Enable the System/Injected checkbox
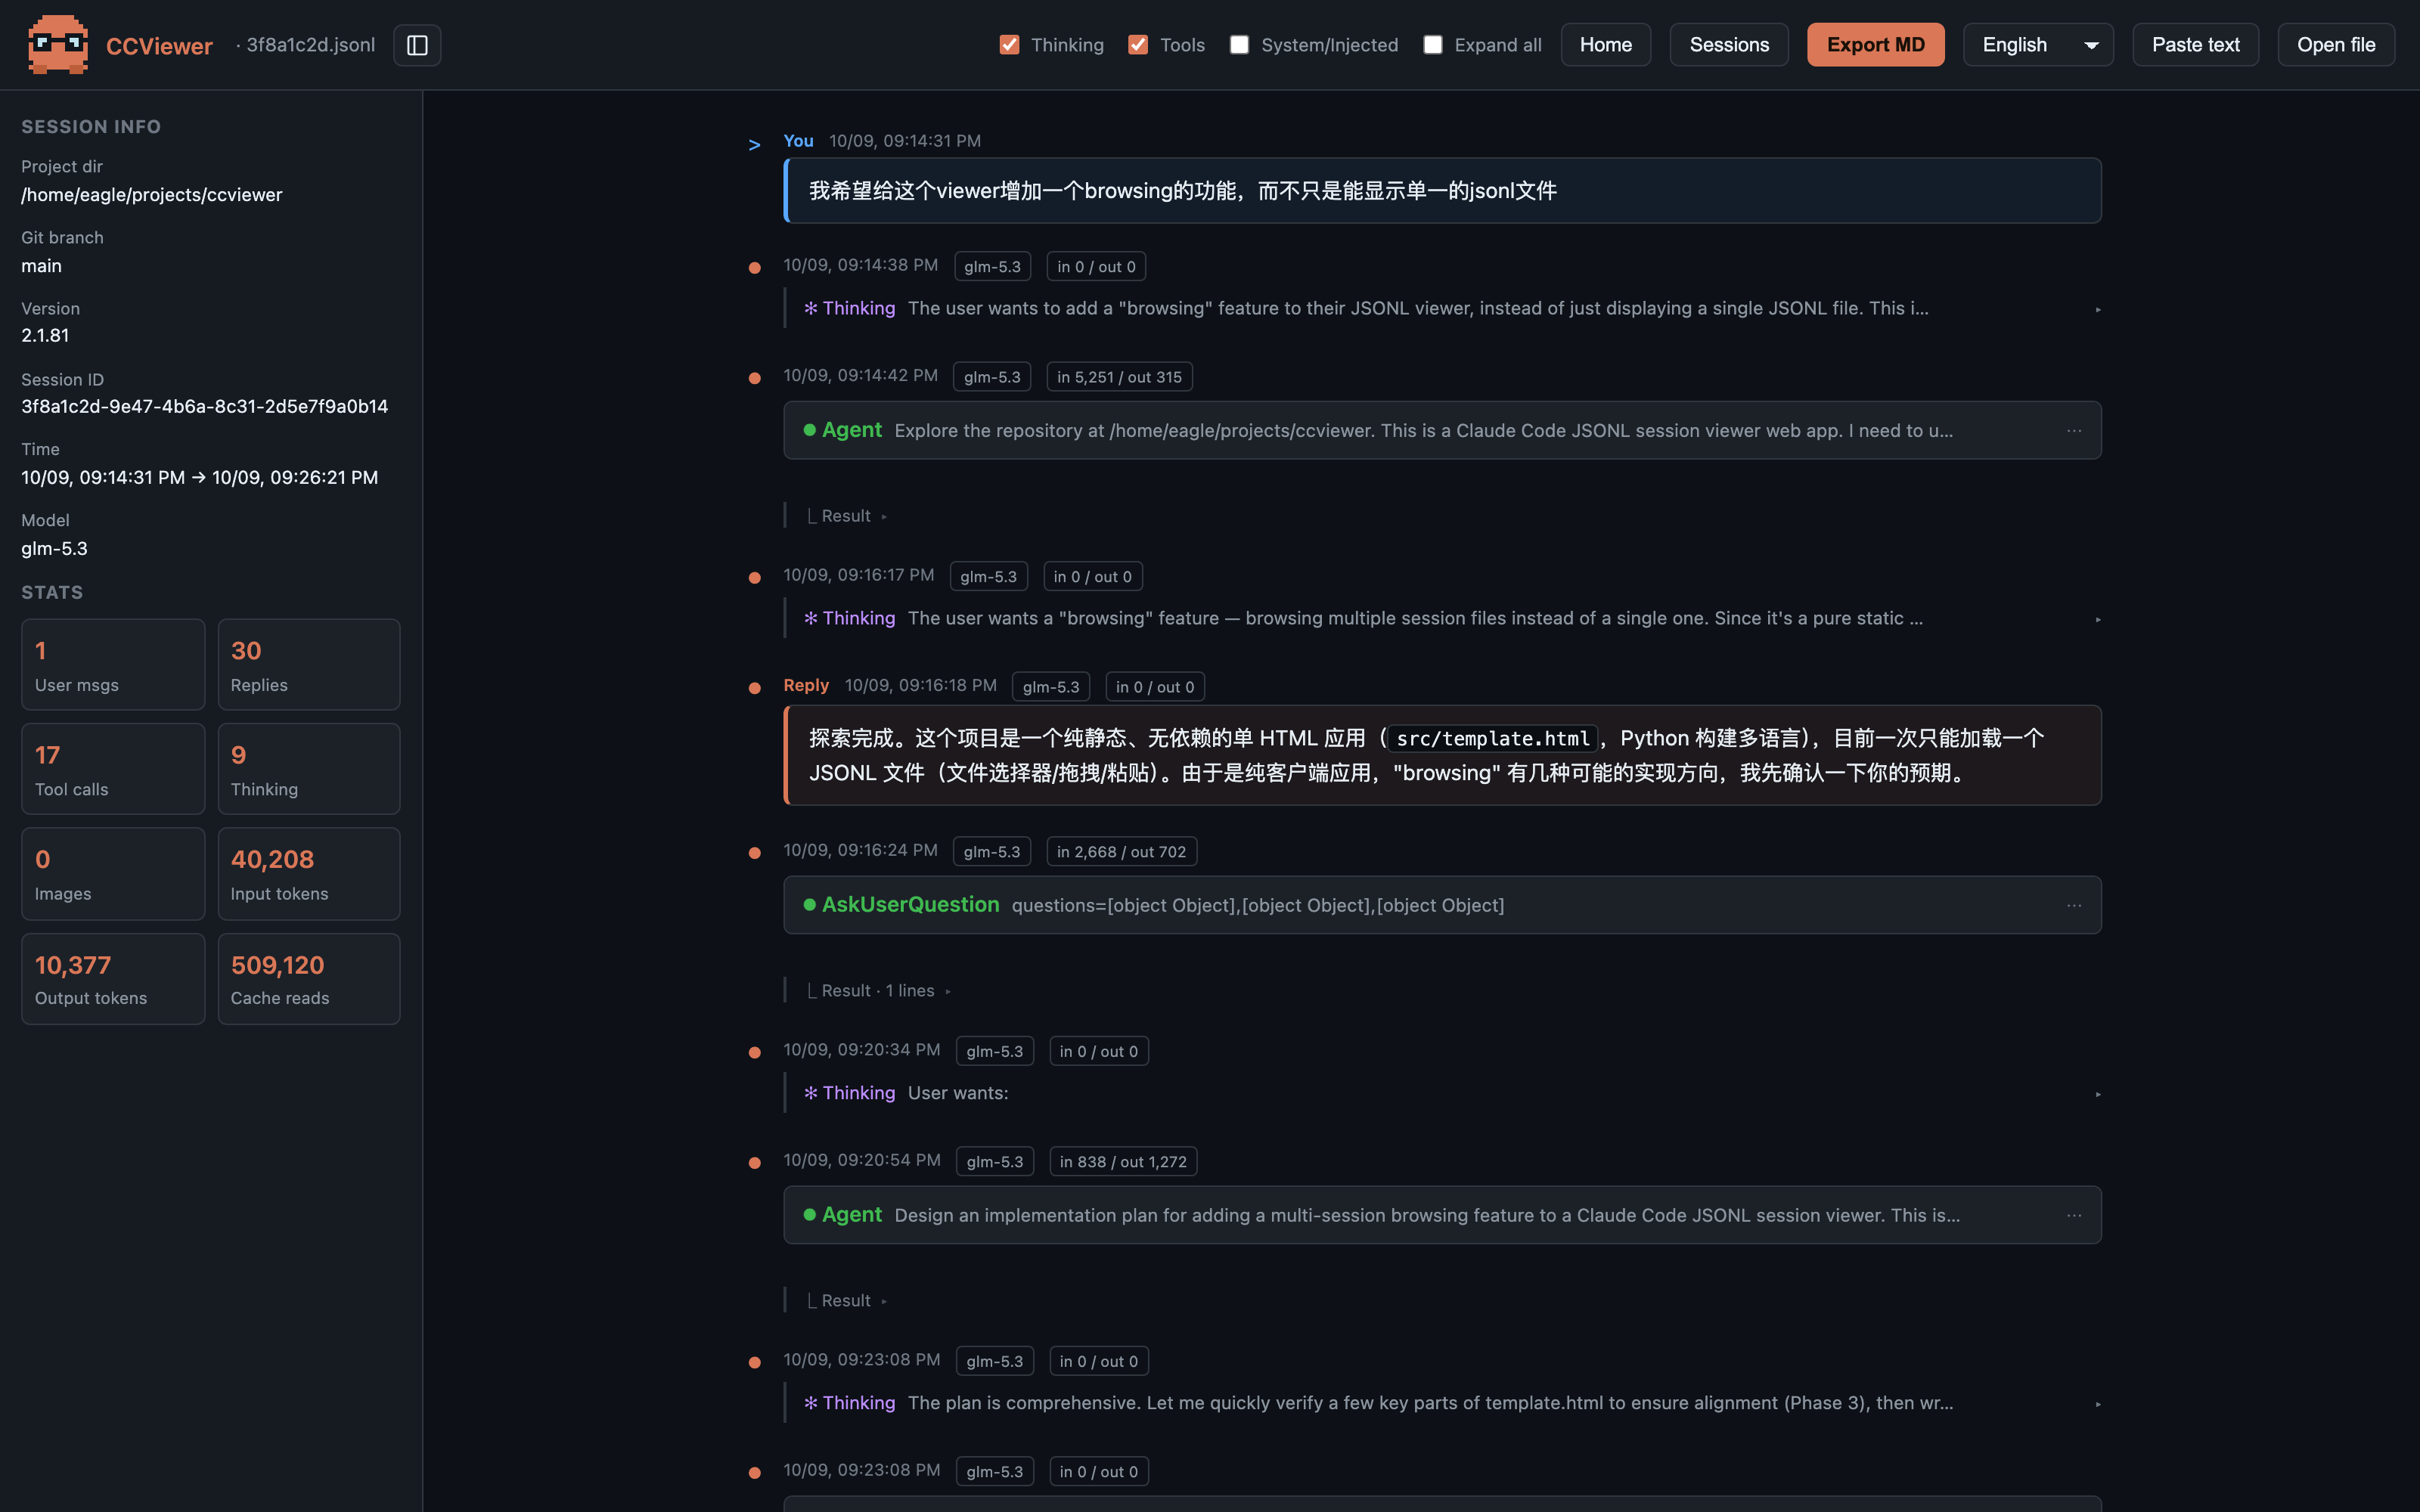Screen dimensions: 2420x1512 pyautogui.click(x=1239, y=45)
